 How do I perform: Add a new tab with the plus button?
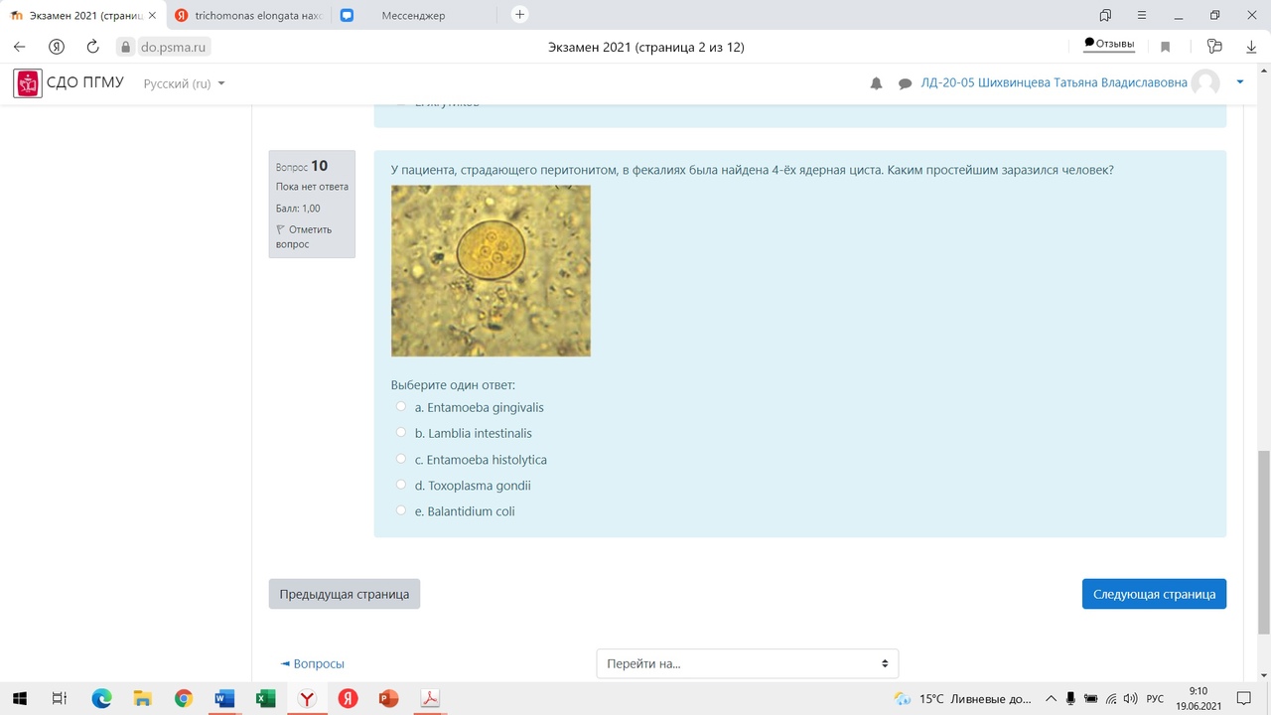(519, 15)
